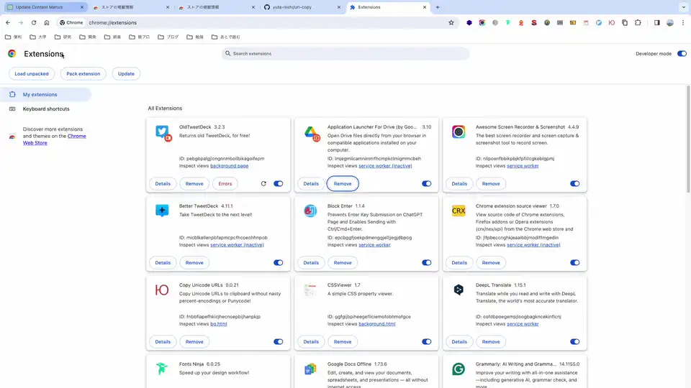
Task: Open a new tab with plus button
Action: (x=438, y=7)
